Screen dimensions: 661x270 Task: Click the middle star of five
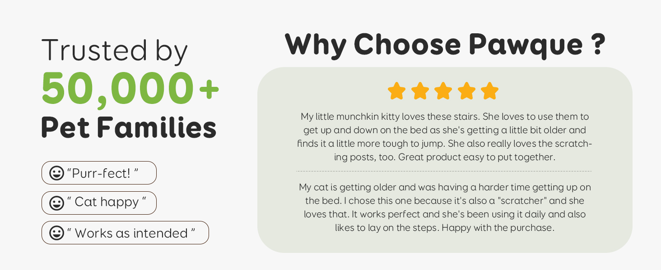(x=443, y=91)
